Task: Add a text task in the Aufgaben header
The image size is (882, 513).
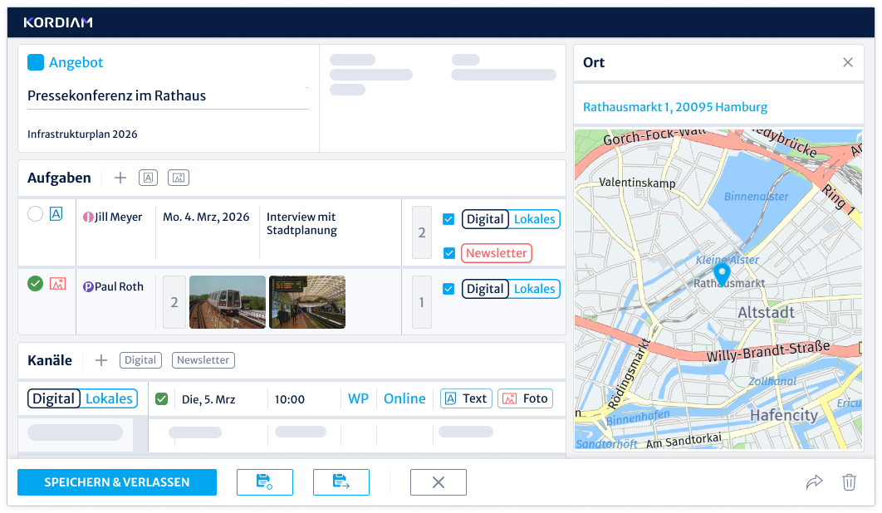Action: pyautogui.click(x=148, y=178)
